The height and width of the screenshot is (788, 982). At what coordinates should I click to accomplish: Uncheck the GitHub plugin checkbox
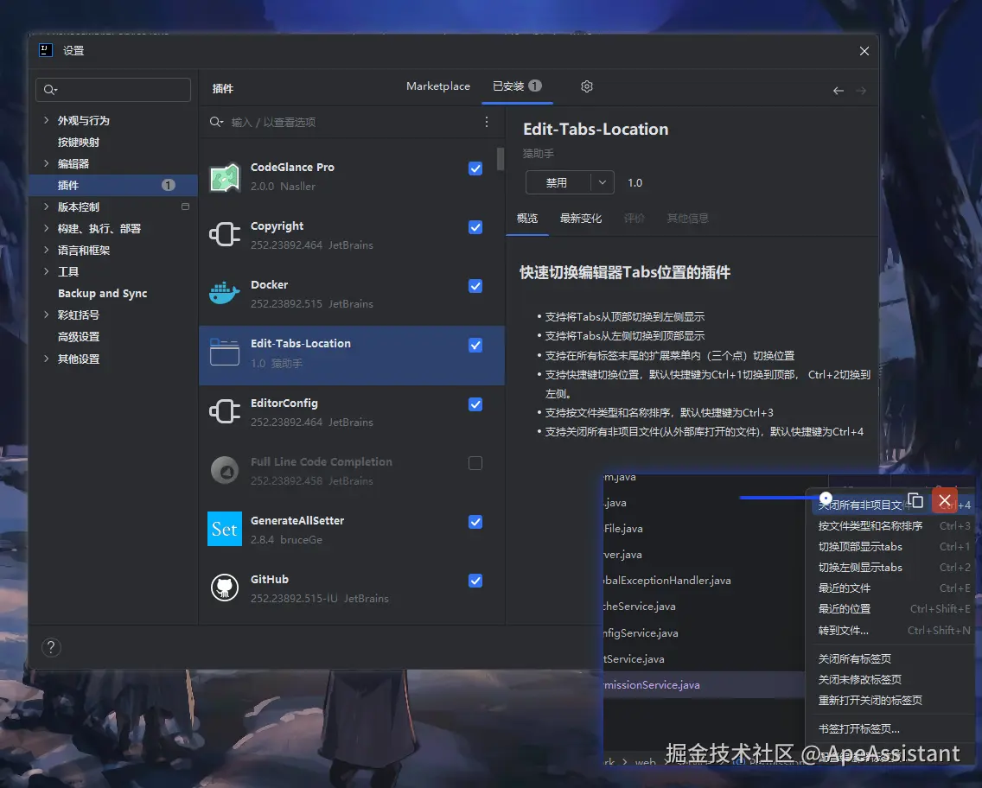(475, 581)
